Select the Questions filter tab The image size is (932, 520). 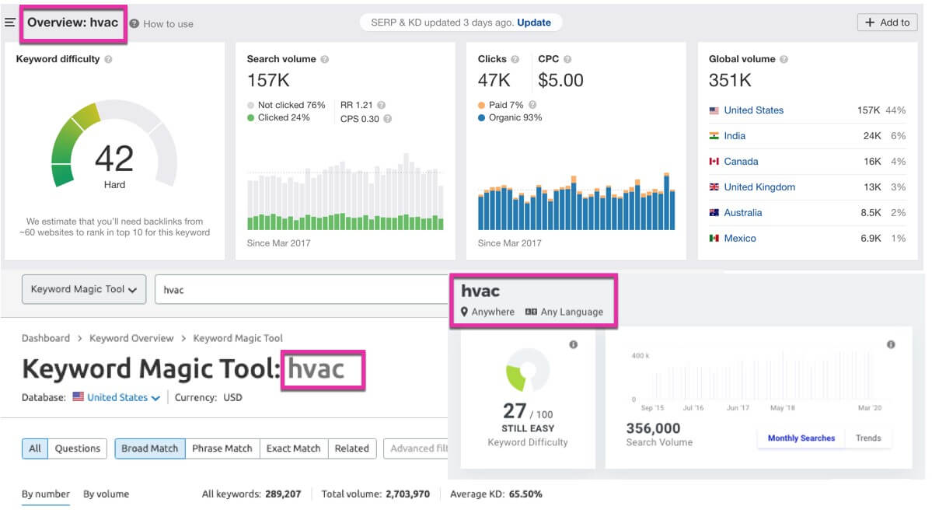click(x=77, y=448)
